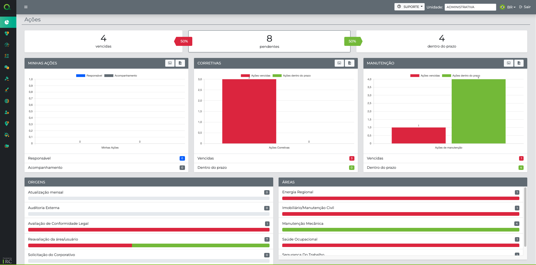536x265 pixels.
Task: Click the gavel sidebar icon
Action: (7, 78)
